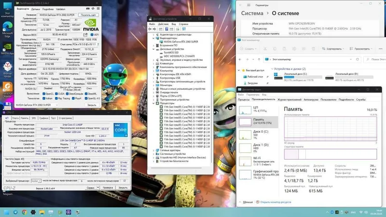Image resolution: width=386 pixels, height=217 pixels.
Task: Click the Explorer address bar refresh icon
Action: (358, 59)
